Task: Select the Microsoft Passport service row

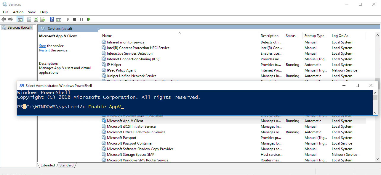Action: [x=121, y=137]
